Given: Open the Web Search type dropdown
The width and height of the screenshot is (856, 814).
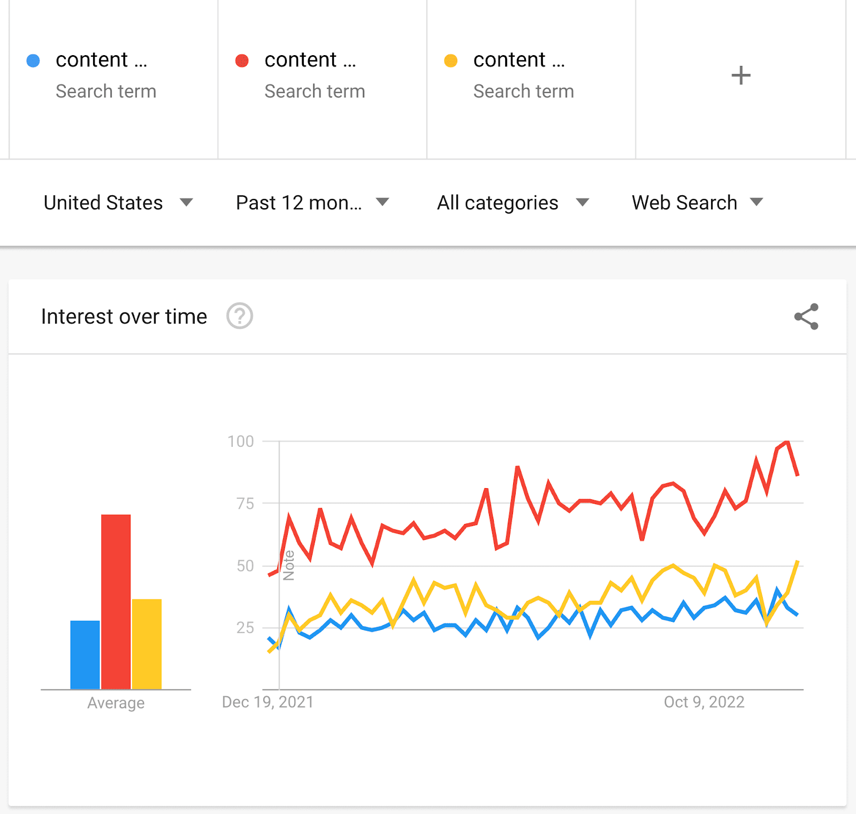Looking at the screenshot, I should pyautogui.click(x=697, y=203).
